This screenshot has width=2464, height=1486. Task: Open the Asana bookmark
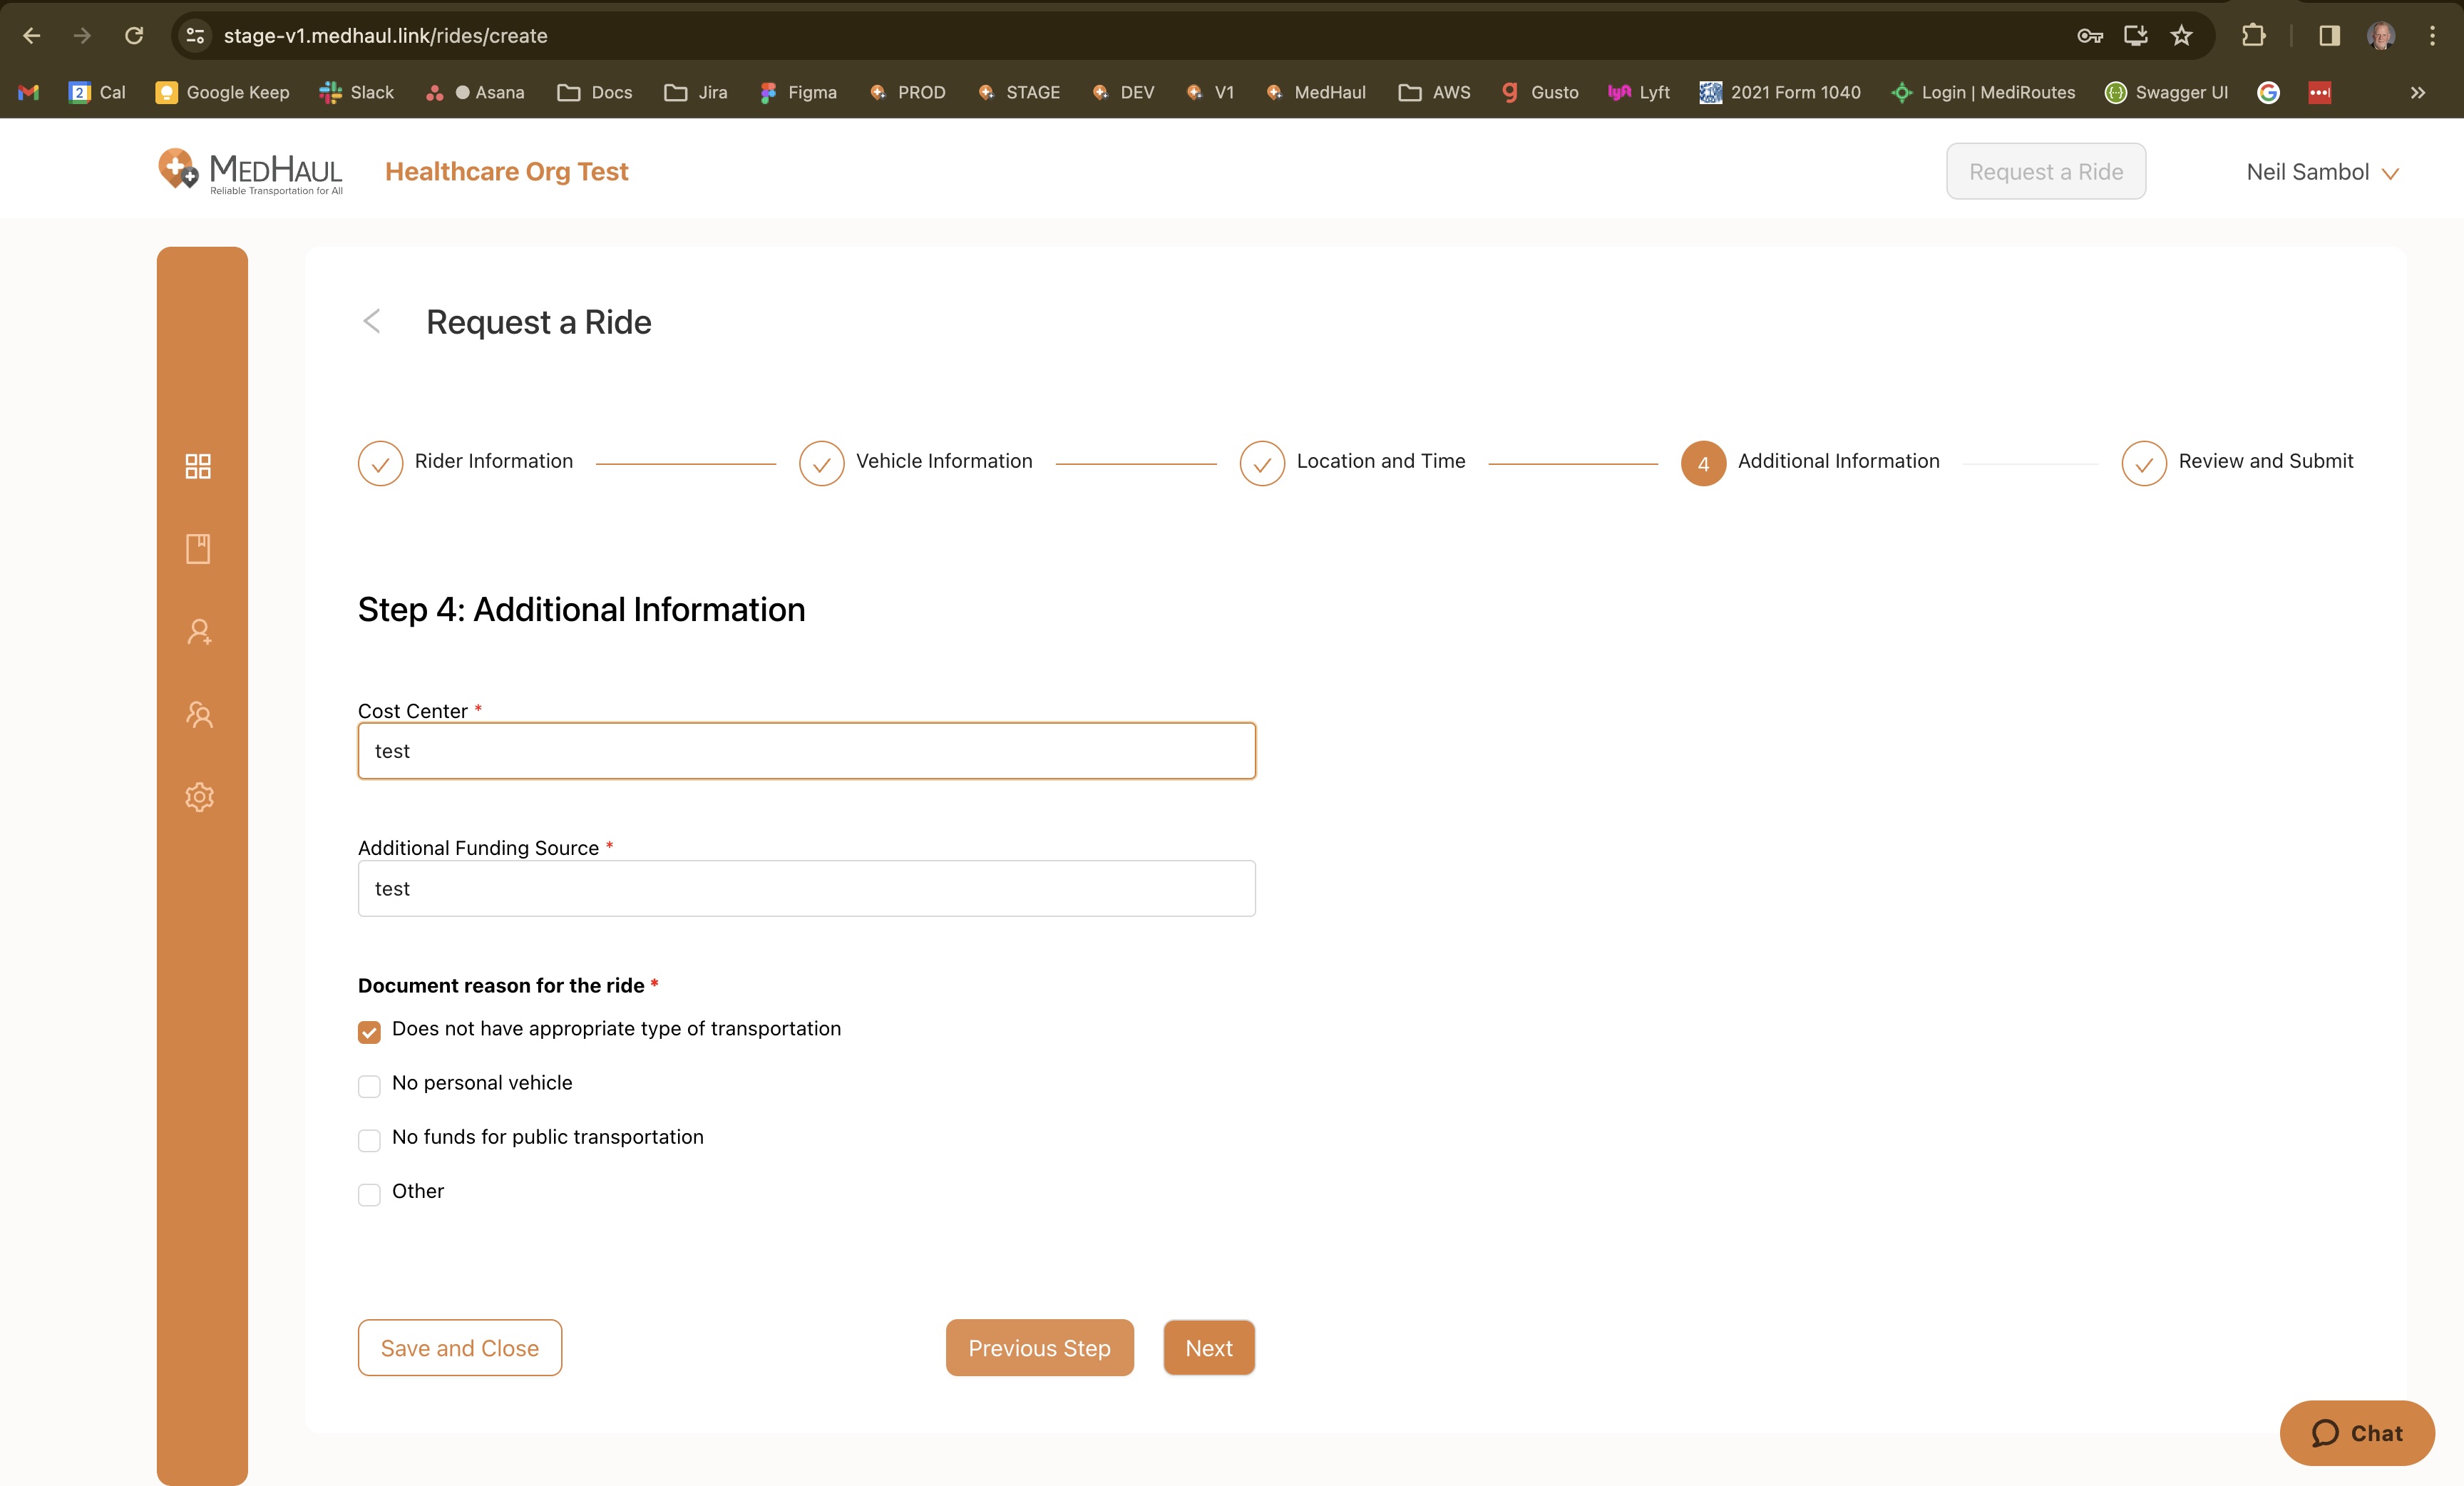pyautogui.click(x=475, y=92)
